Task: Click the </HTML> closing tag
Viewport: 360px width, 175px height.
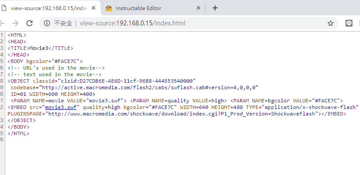Action: [x=18, y=133]
